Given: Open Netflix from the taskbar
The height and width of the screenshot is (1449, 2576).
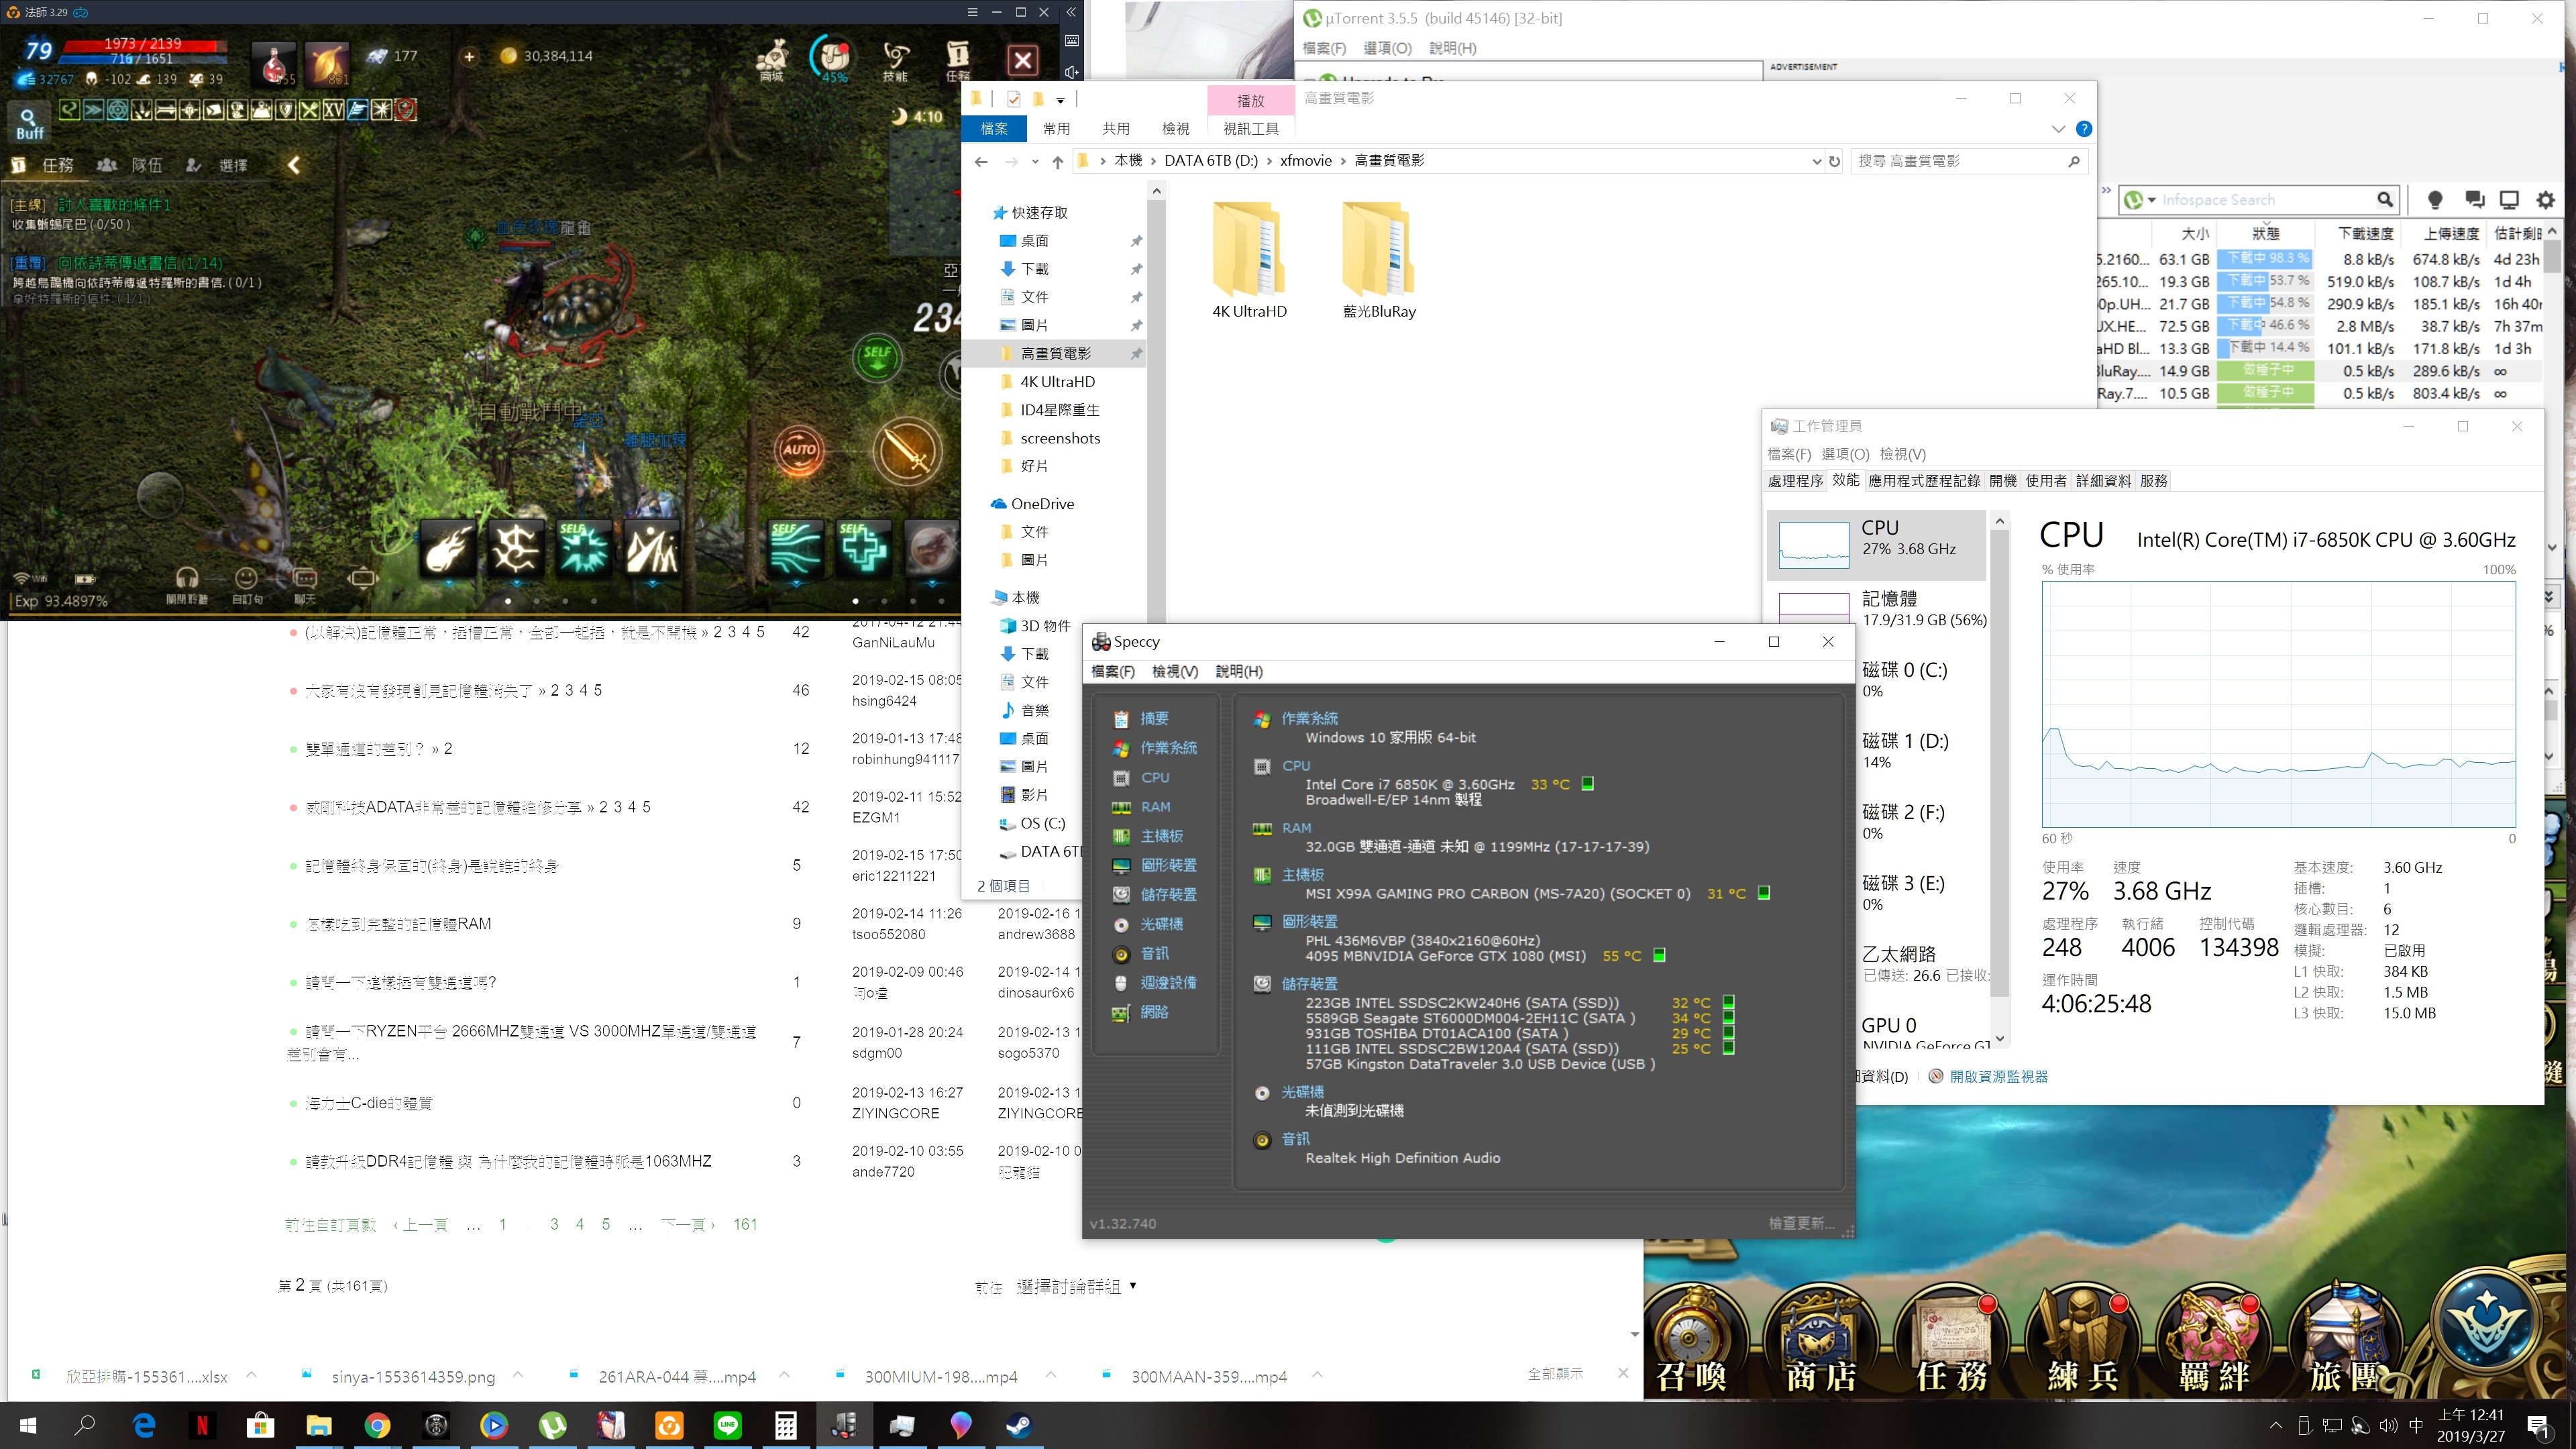Looking at the screenshot, I should point(202,1425).
